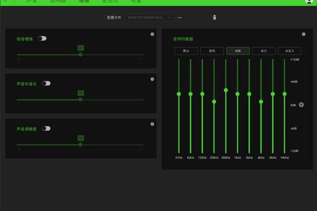317x211 pixels.
Task: Click the 声音清晰度 level slider handle
Action: pos(80,145)
